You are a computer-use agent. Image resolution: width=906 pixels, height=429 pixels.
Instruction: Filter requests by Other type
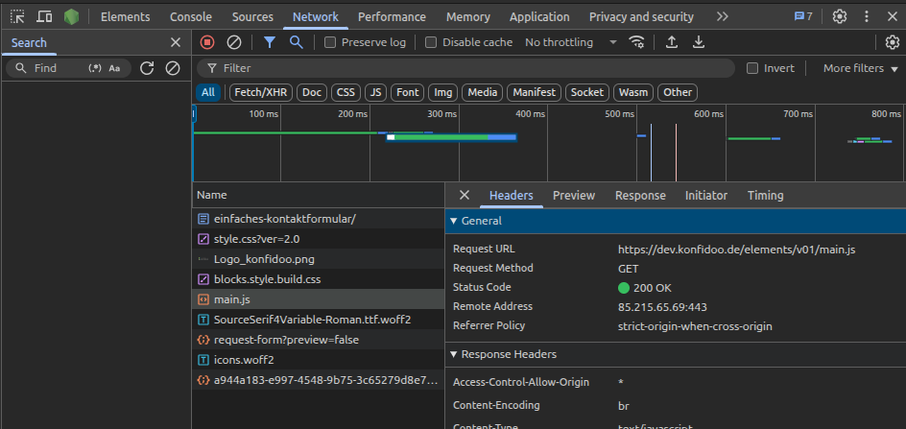[678, 92]
